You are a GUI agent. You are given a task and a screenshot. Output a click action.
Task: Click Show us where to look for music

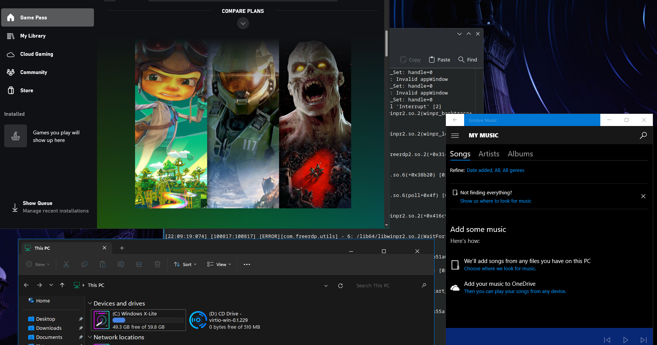(x=496, y=201)
